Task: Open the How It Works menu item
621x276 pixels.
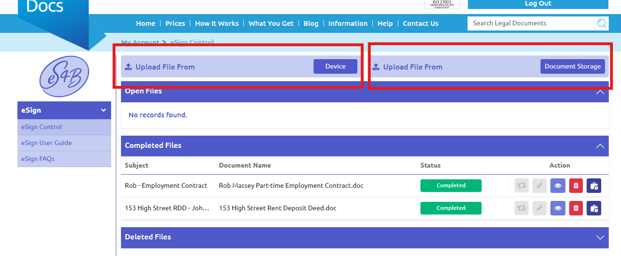Action: coord(217,23)
